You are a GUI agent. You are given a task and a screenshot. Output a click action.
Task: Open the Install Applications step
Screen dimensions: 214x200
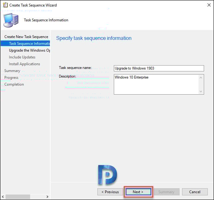point(25,64)
